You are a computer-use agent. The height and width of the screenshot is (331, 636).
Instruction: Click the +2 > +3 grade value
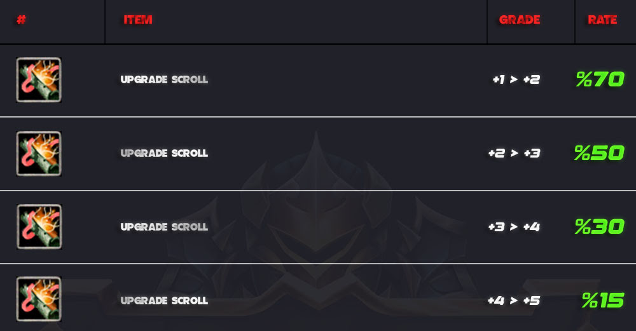(x=514, y=153)
